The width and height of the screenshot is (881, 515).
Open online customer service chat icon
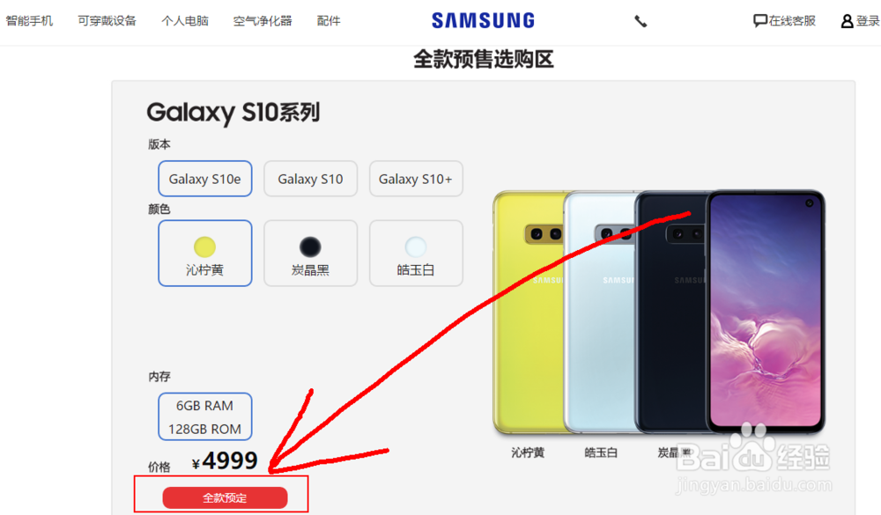pyautogui.click(x=759, y=21)
